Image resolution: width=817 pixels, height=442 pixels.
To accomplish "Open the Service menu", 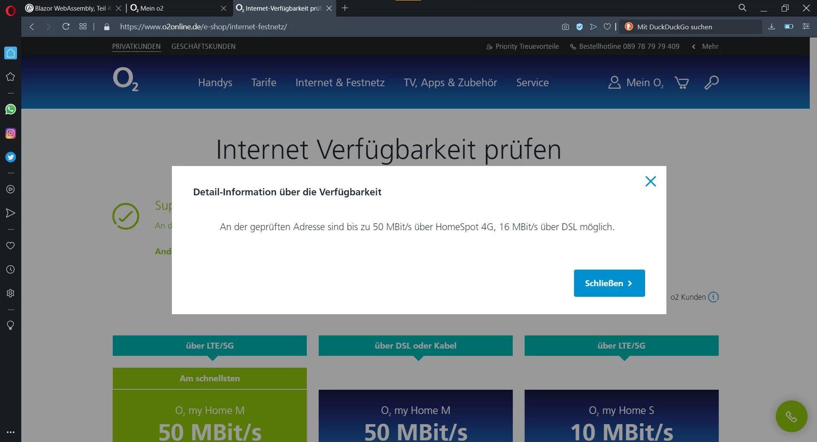I will point(533,83).
